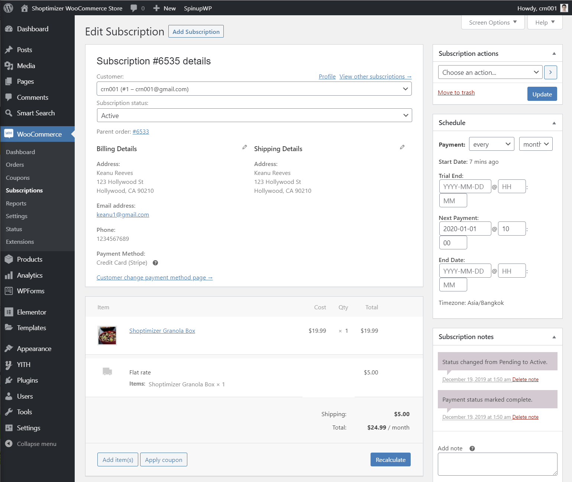Click the Appearance brush icon
Viewport: 572px width, 482px height.
9,349
